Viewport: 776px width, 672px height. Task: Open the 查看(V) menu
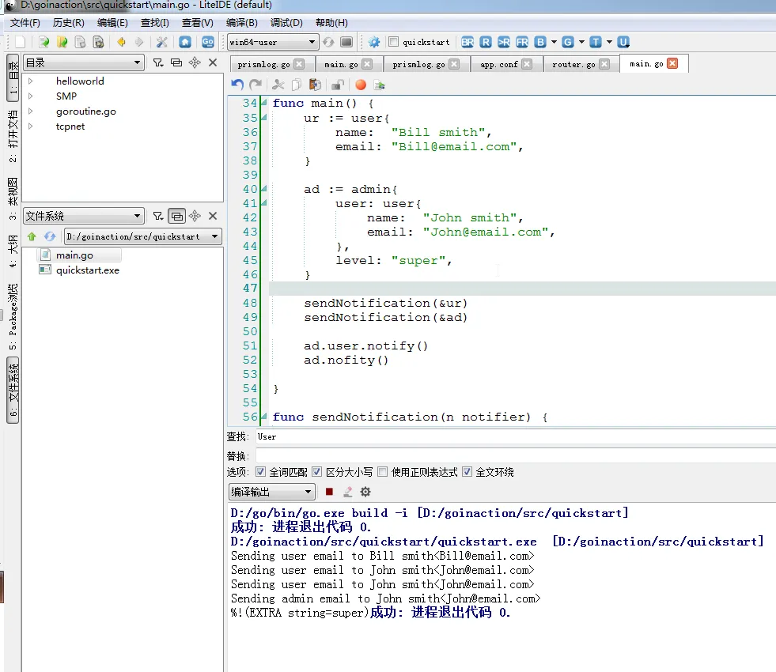coord(198,23)
